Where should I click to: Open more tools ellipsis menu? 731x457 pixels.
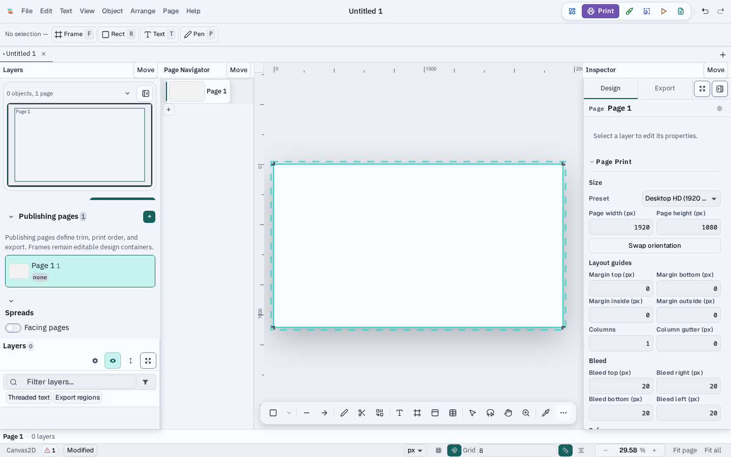563,413
